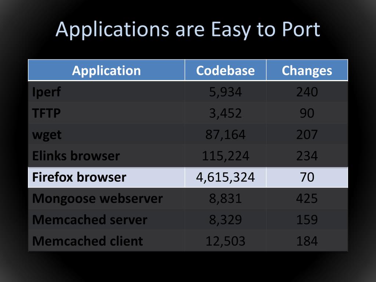Select the 'TFTP' application cell
376x282 pixels.
click(106, 113)
